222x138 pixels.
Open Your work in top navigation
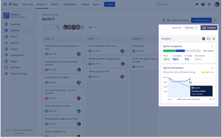[27, 4]
